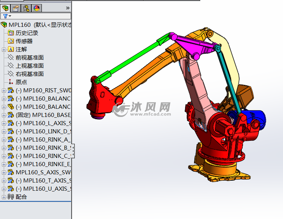This screenshot has width=283, height=219.
Task: Select the green link rod in viewport
Action: (x=133, y=57)
